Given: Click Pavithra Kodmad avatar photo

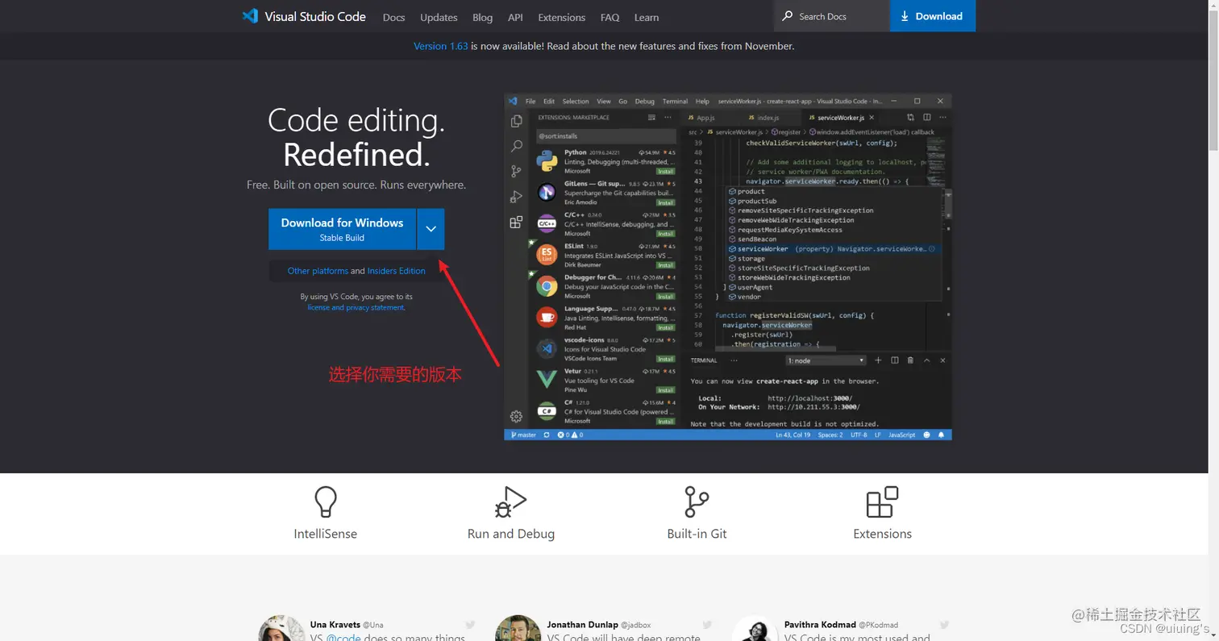Looking at the screenshot, I should (755, 629).
